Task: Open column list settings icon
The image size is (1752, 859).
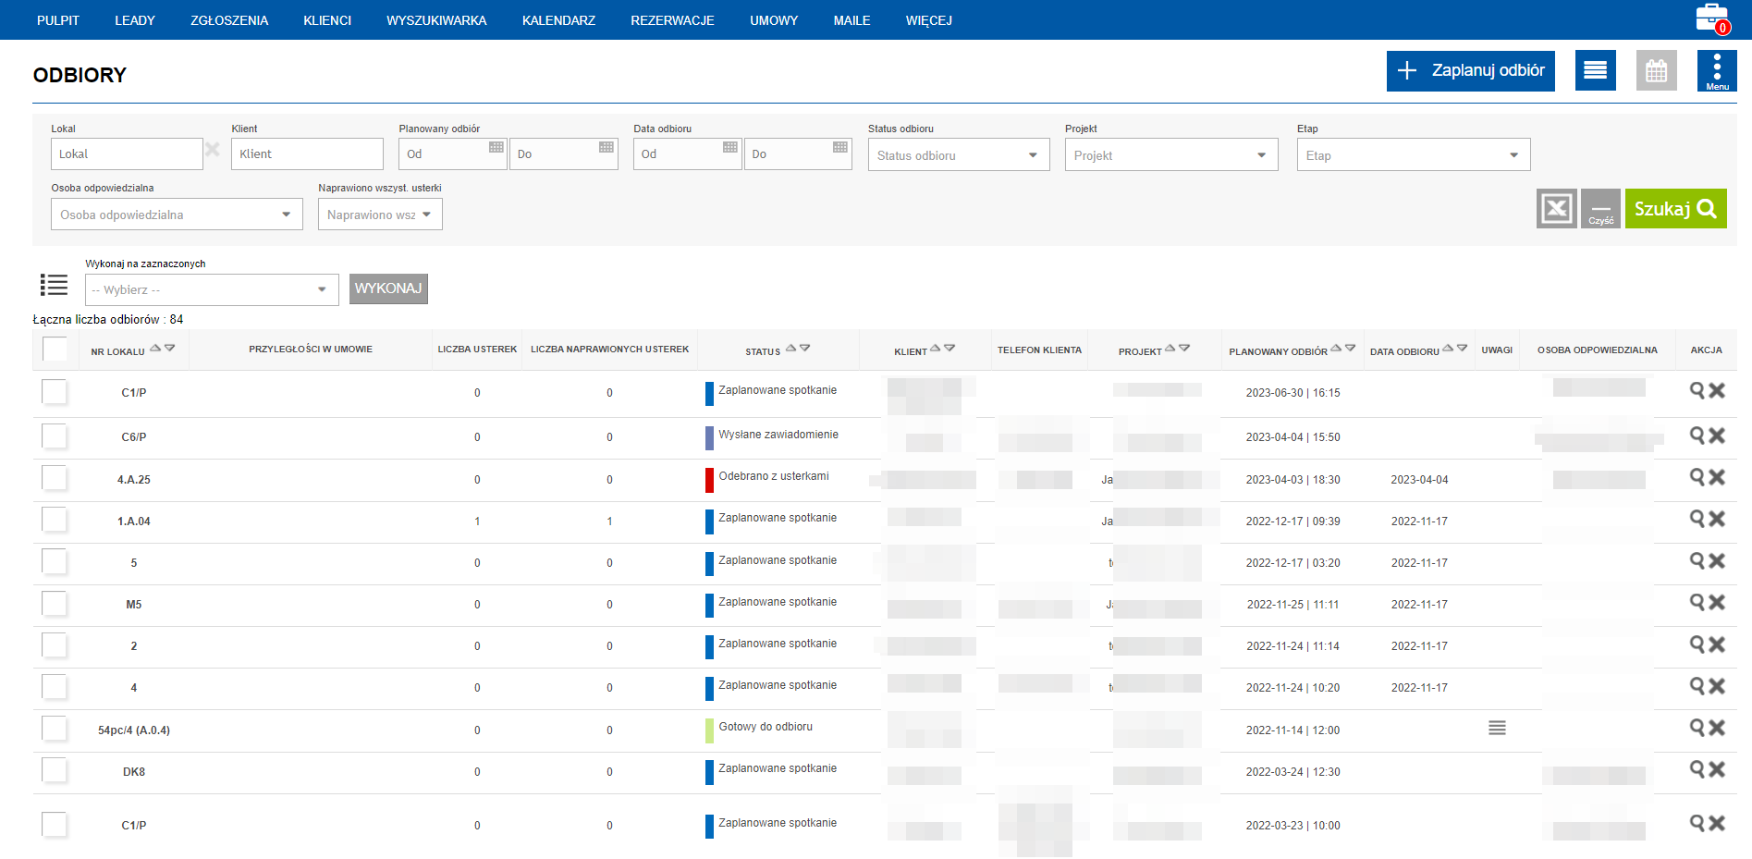Action: click(54, 285)
